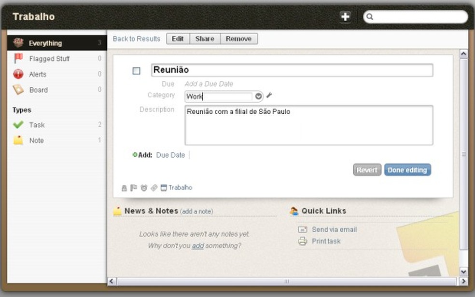475x297 pixels.
Task: Click the plus icon to add item
Action: (345, 16)
